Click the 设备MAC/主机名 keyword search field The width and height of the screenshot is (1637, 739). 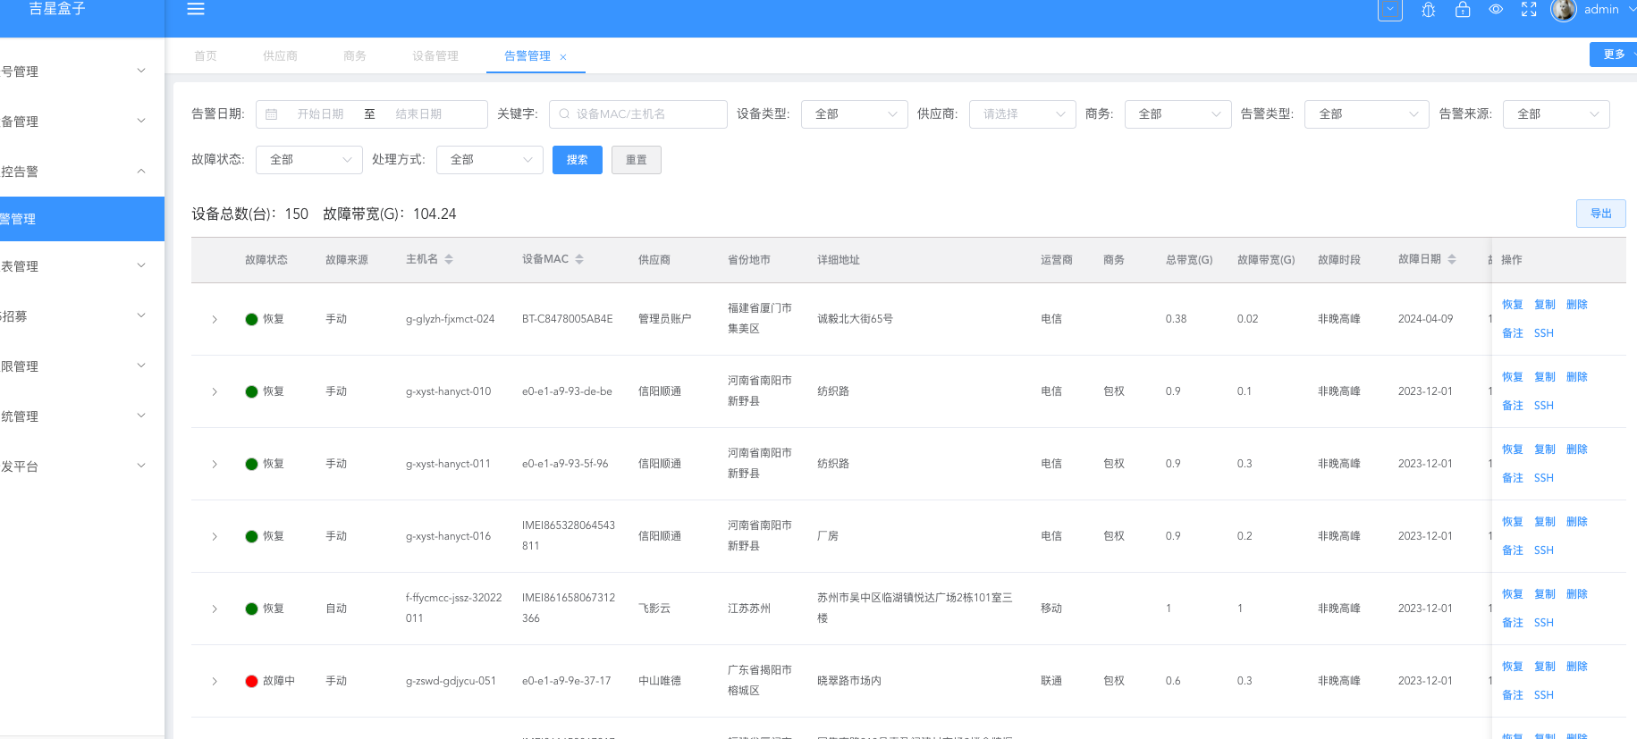tap(638, 114)
